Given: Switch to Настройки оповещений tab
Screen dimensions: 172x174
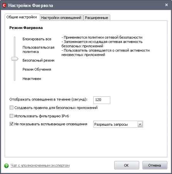Looking at the screenshot, I should [x=61, y=18].
